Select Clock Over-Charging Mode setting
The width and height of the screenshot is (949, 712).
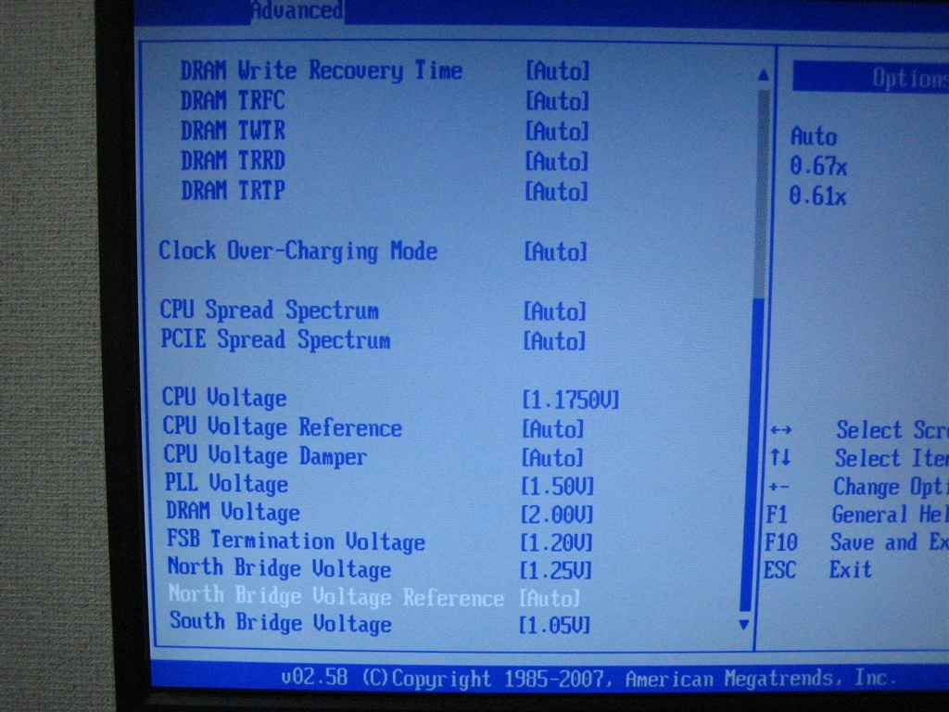pos(297,250)
